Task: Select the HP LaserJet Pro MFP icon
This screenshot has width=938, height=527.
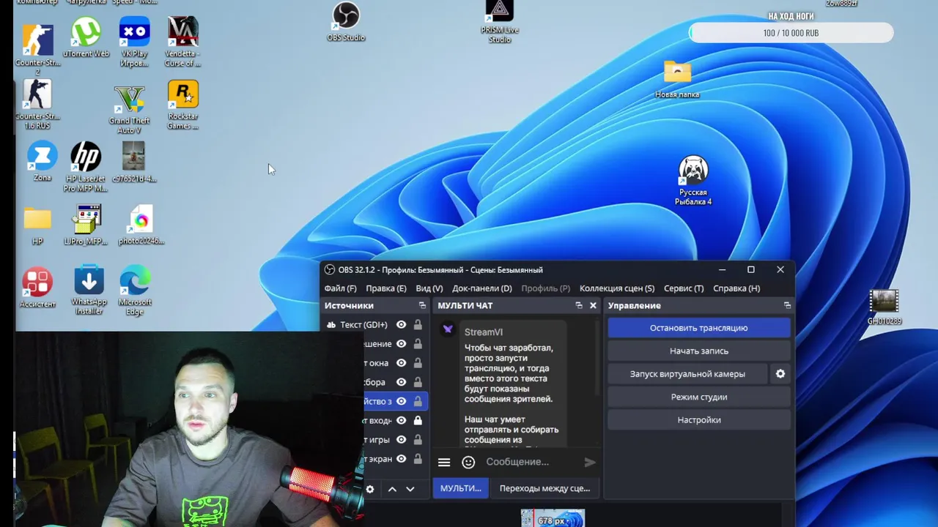Action: pos(86,167)
